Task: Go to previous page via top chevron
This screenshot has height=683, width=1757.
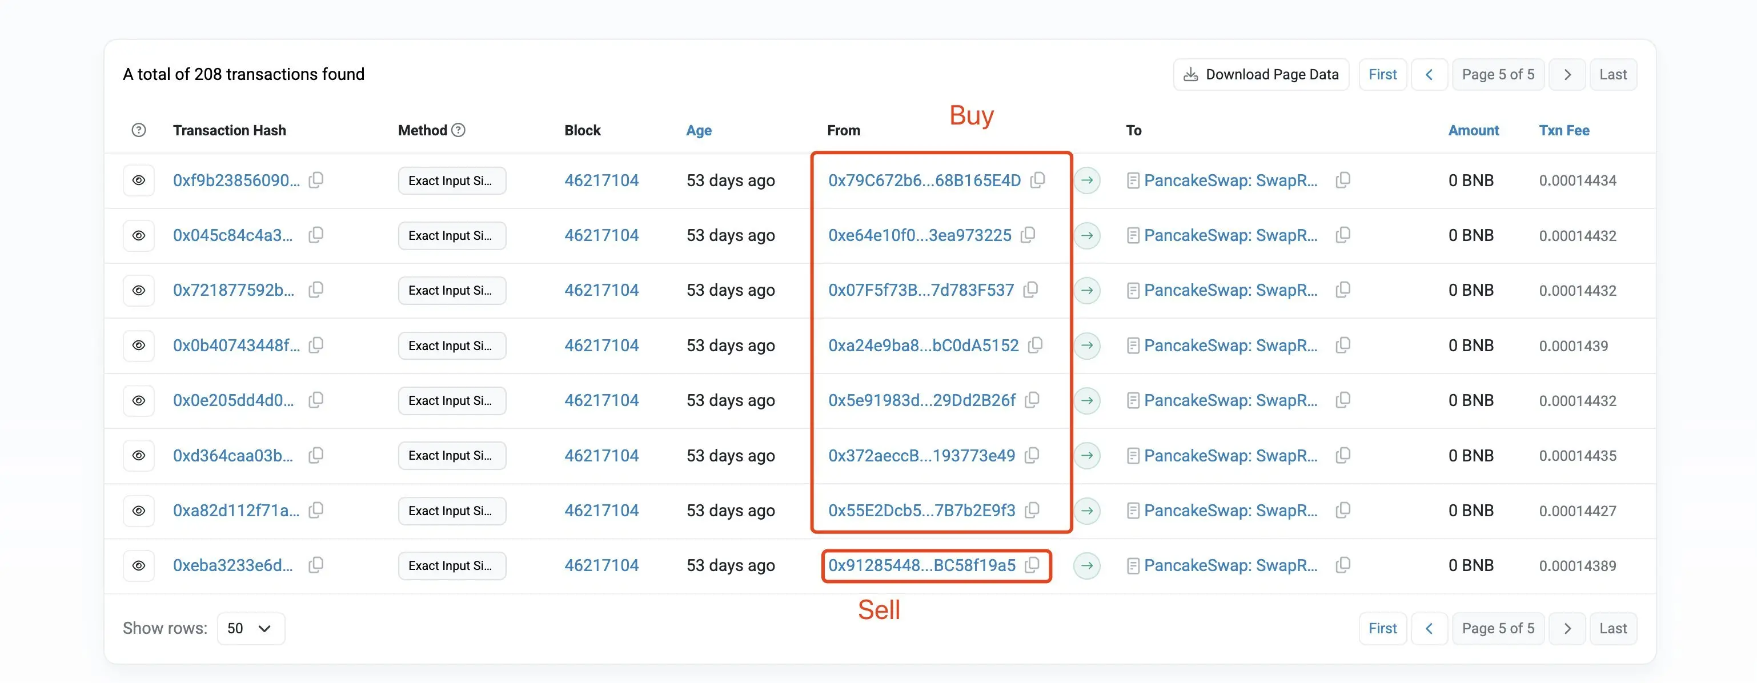Action: click(1429, 75)
